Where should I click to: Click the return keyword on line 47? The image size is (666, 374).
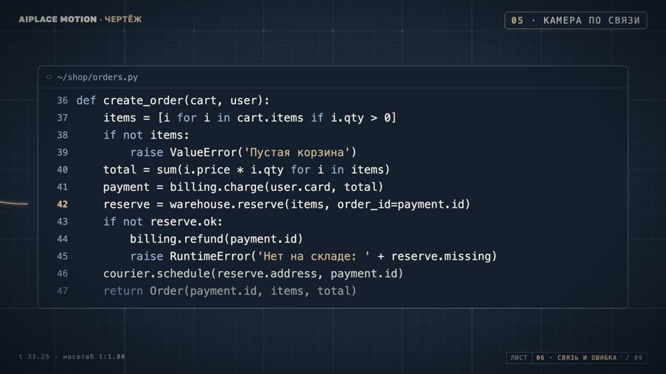click(123, 291)
